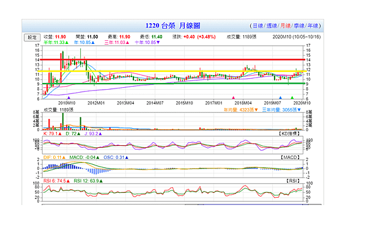The image size is (367, 235).
Task: Click the date range 2020M10 (10/05~10/16)
Action: coord(297,37)
